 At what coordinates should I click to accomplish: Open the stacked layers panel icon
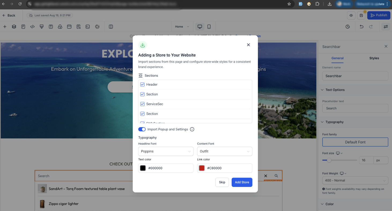(14, 27)
